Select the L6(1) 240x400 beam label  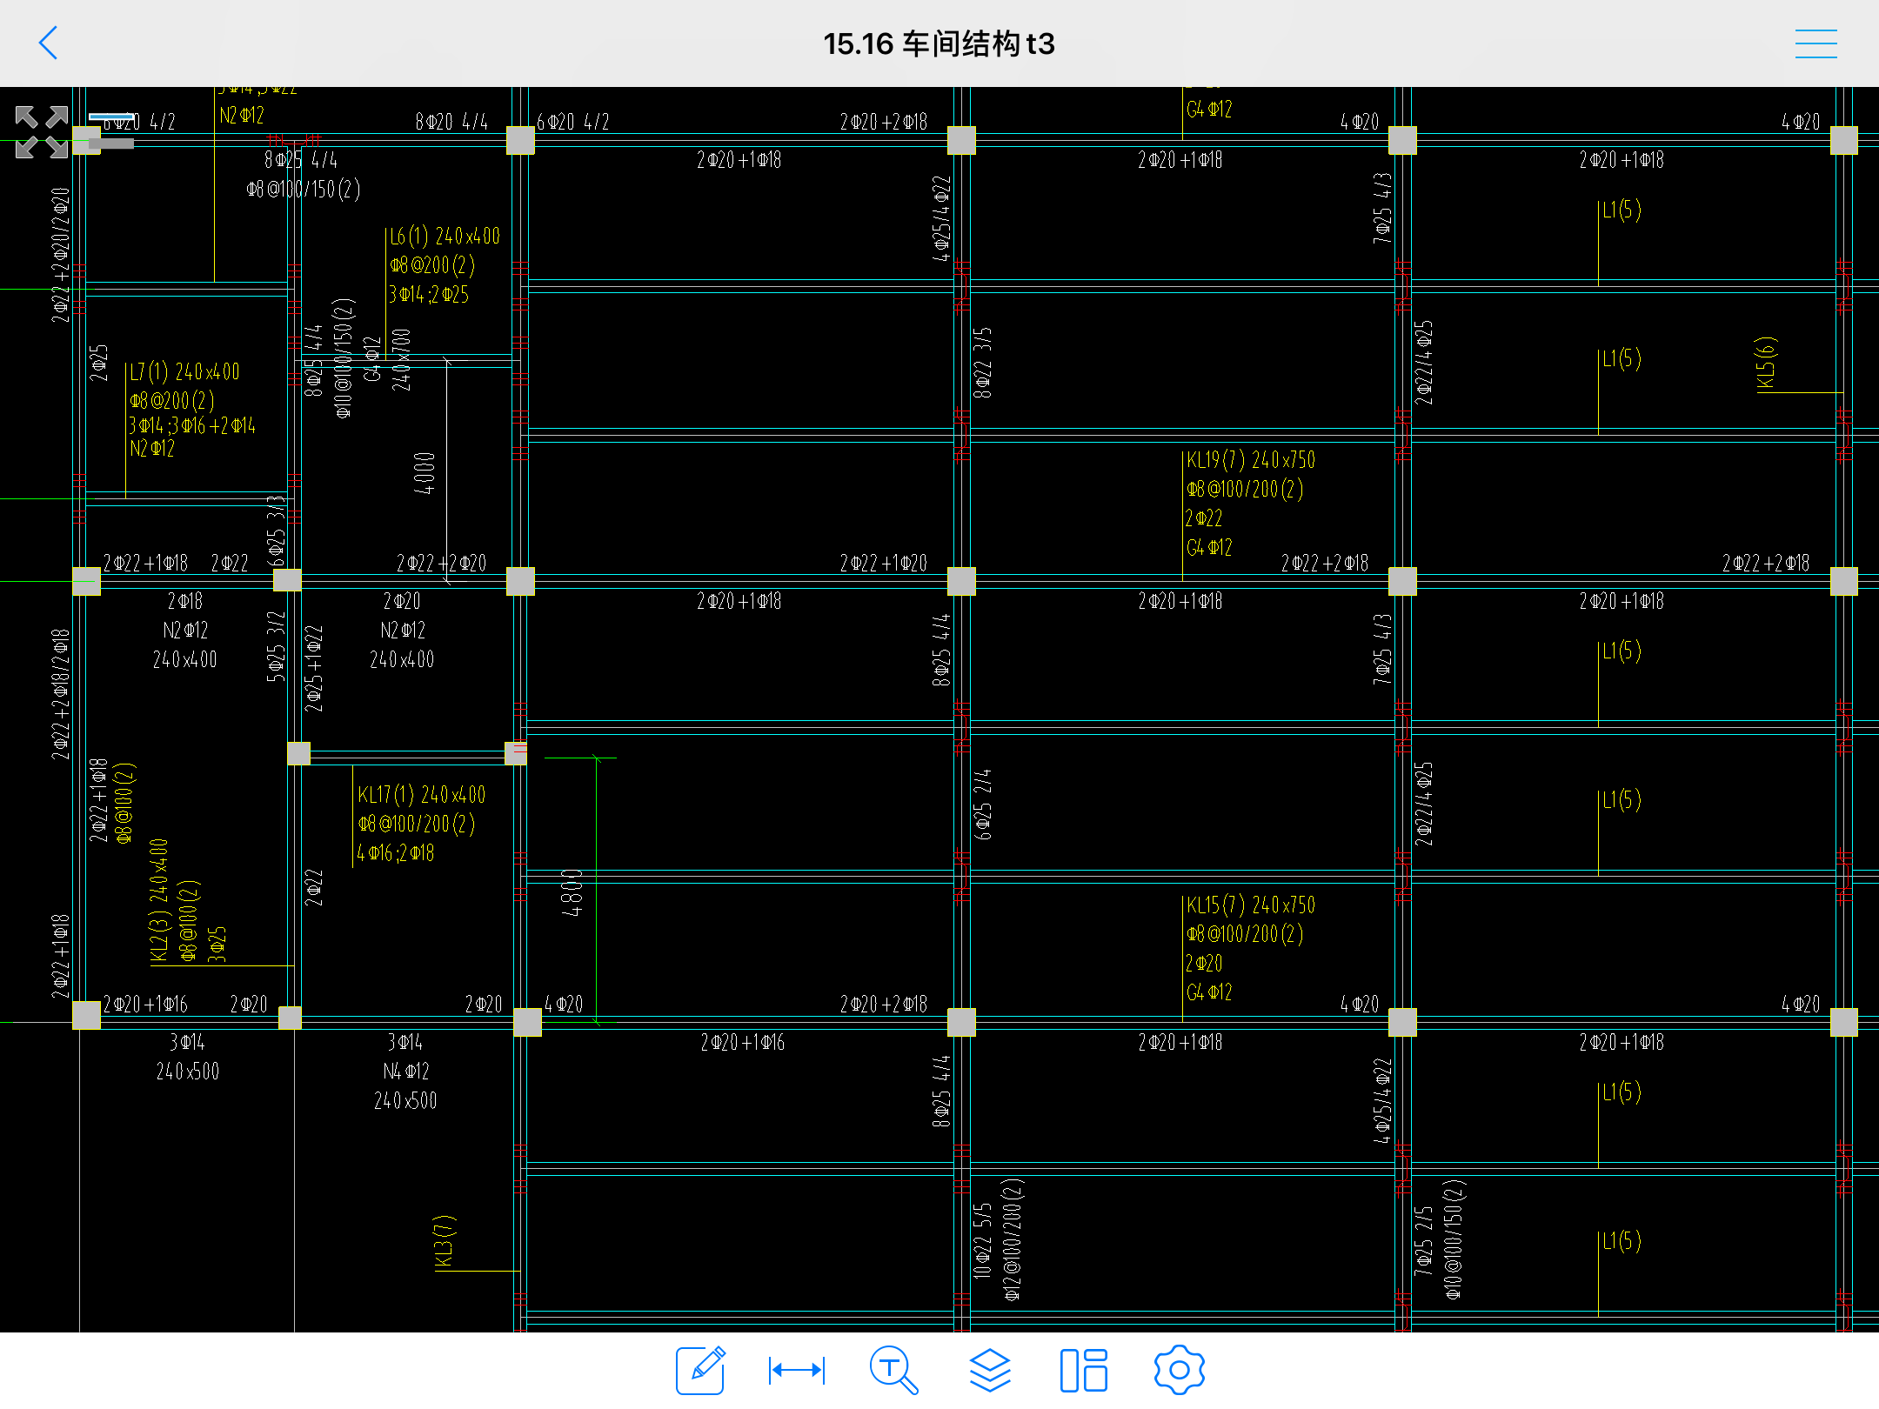coord(444,237)
